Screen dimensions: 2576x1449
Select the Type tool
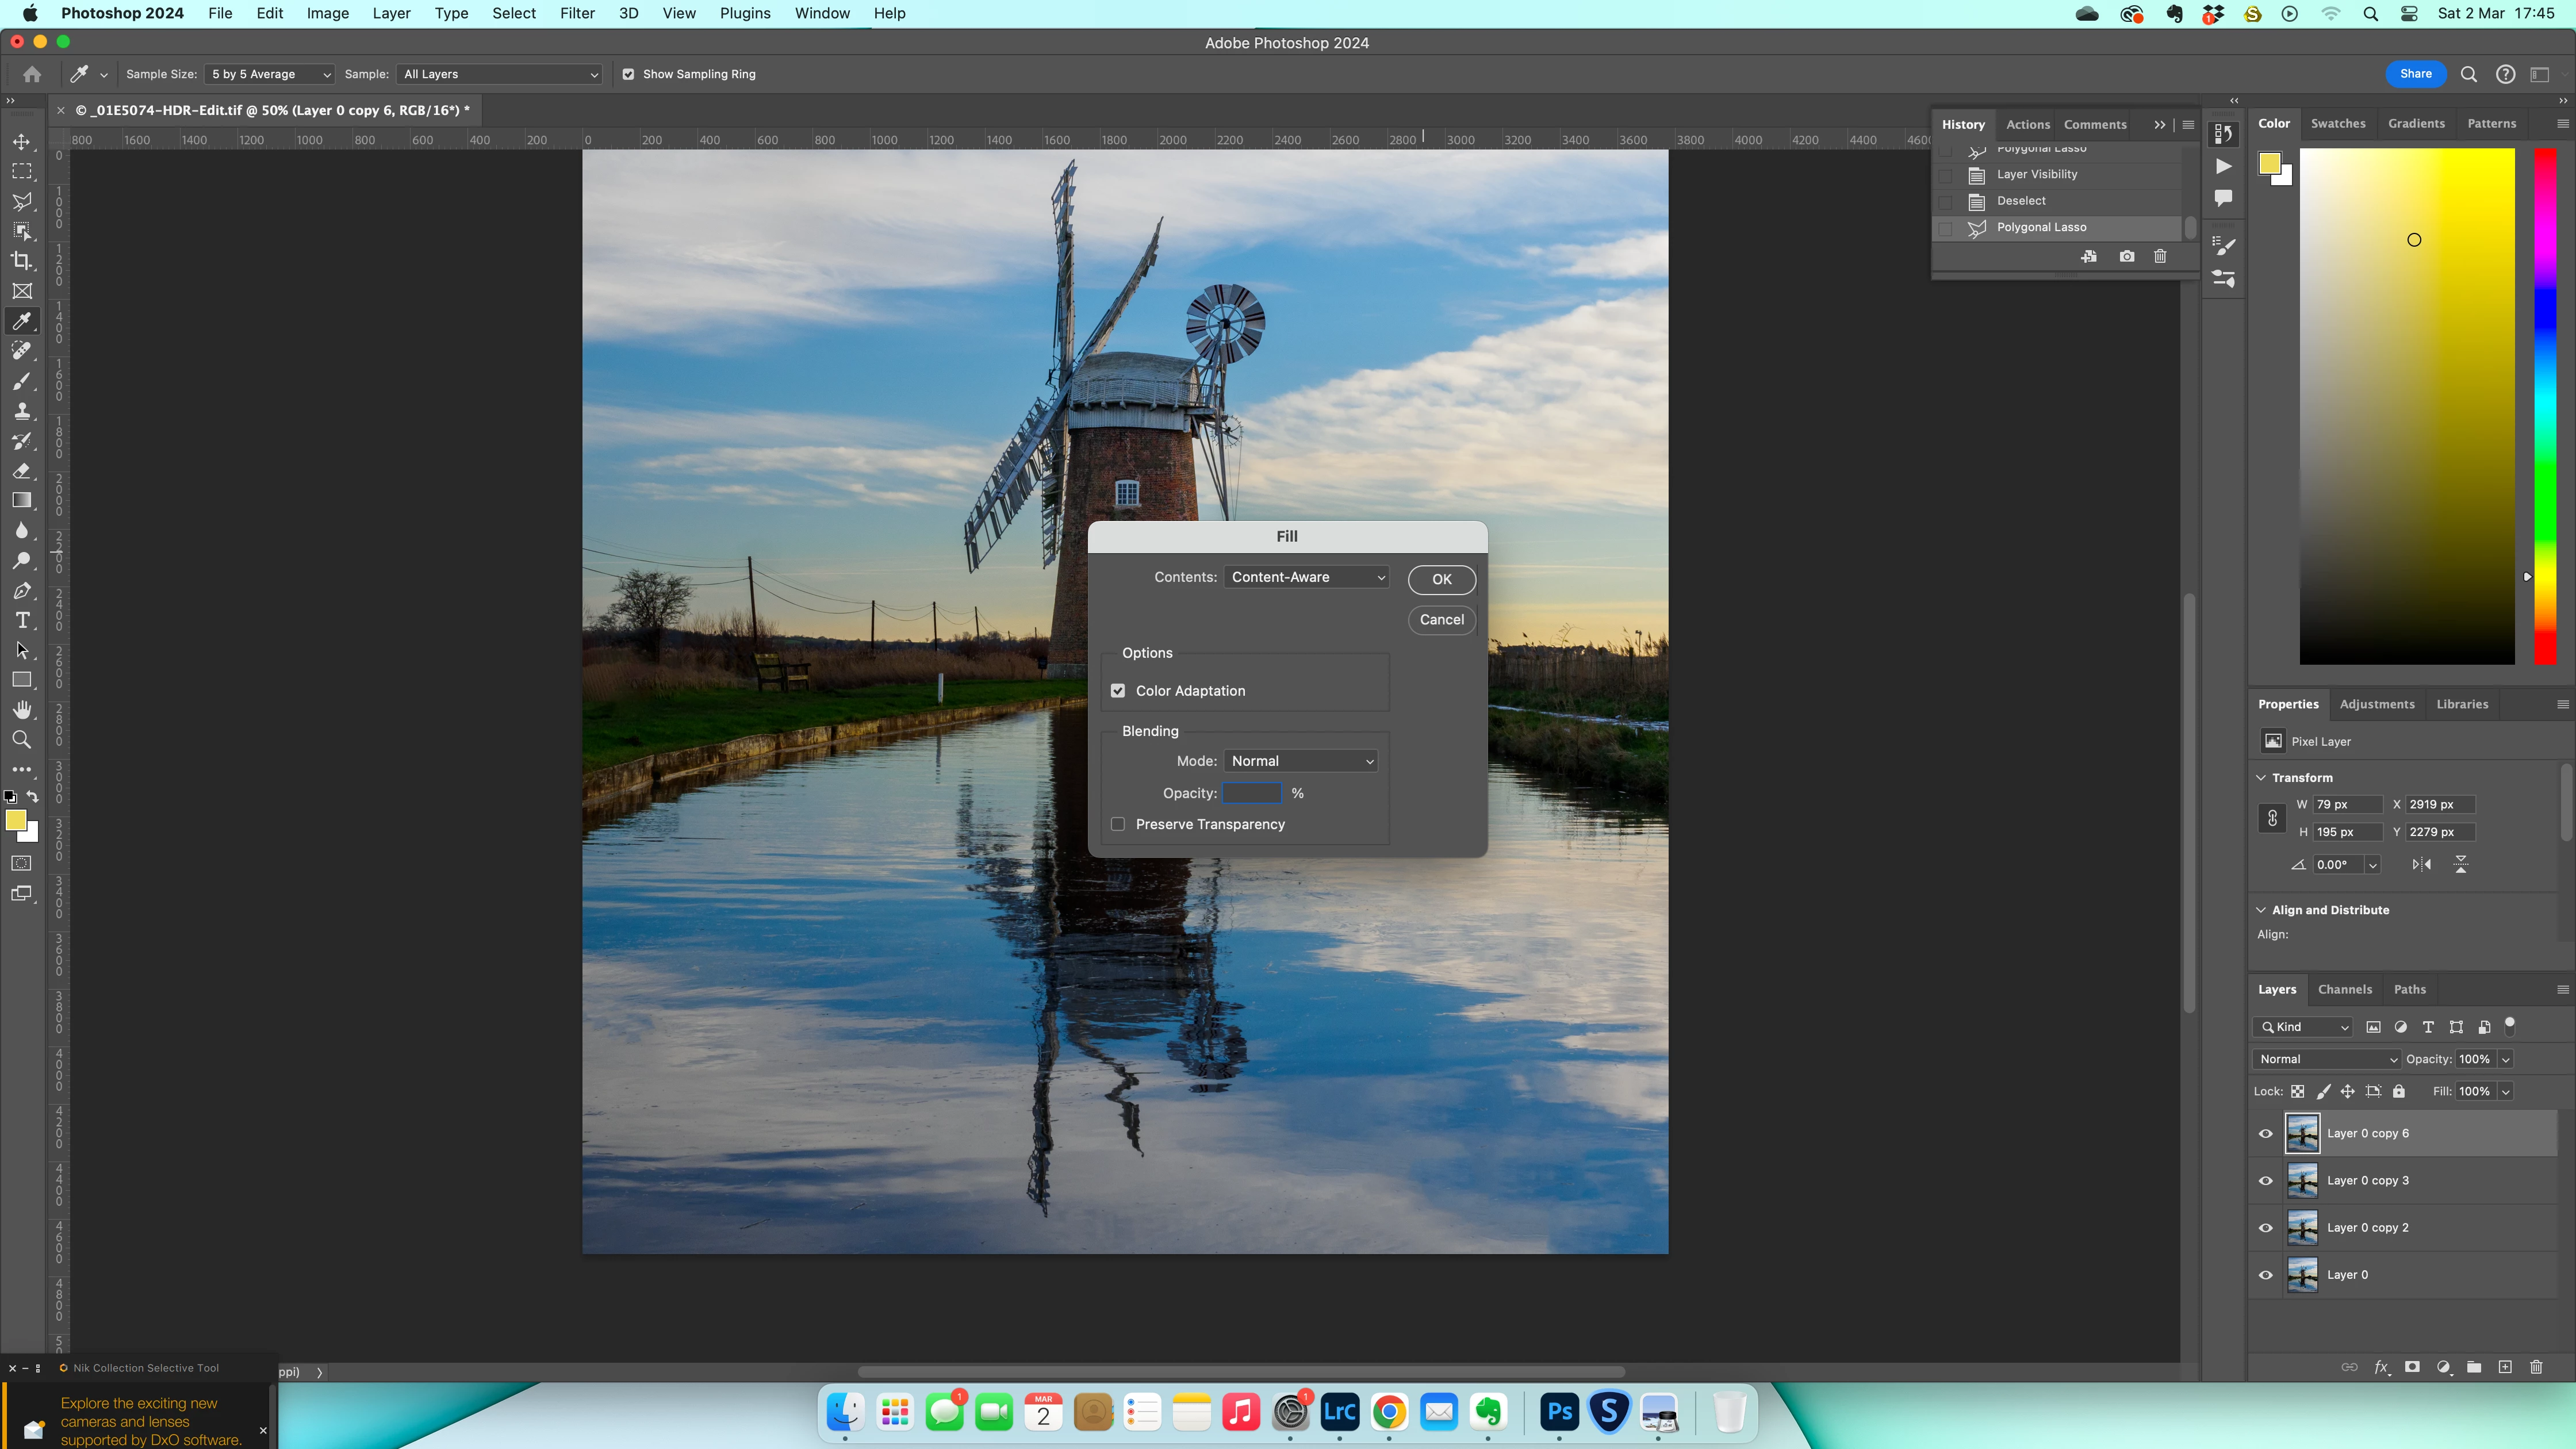pyautogui.click(x=22, y=621)
